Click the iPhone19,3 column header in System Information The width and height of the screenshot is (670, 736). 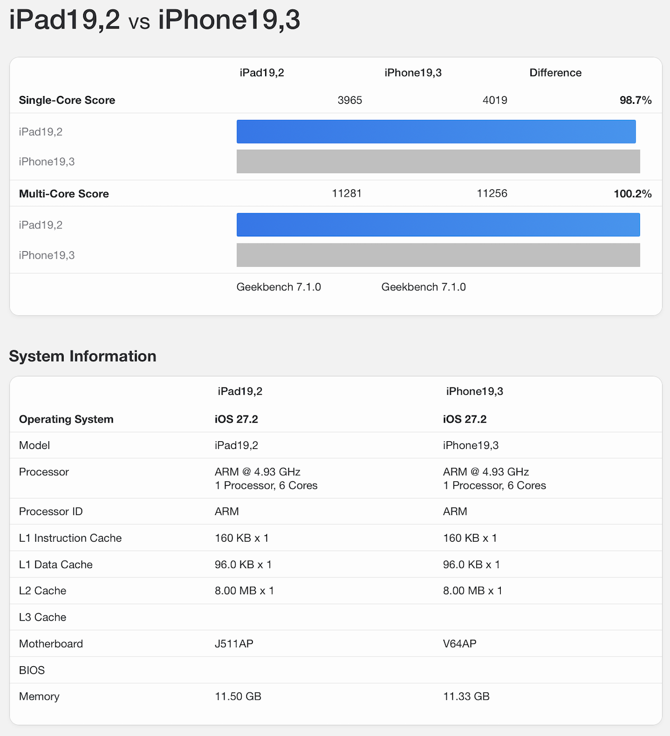click(x=475, y=391)
